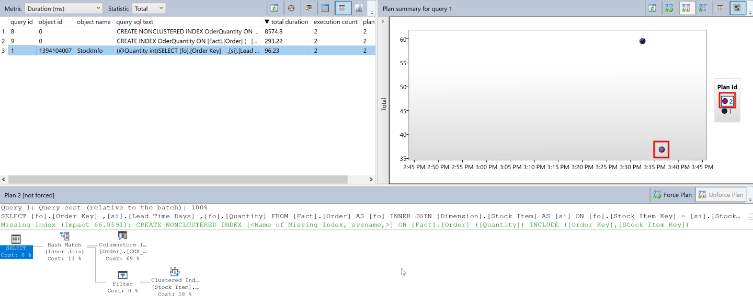
Task: Open plan summary toolbar overflow arrow
Action: pyautogui.click(x=749, y=11)
